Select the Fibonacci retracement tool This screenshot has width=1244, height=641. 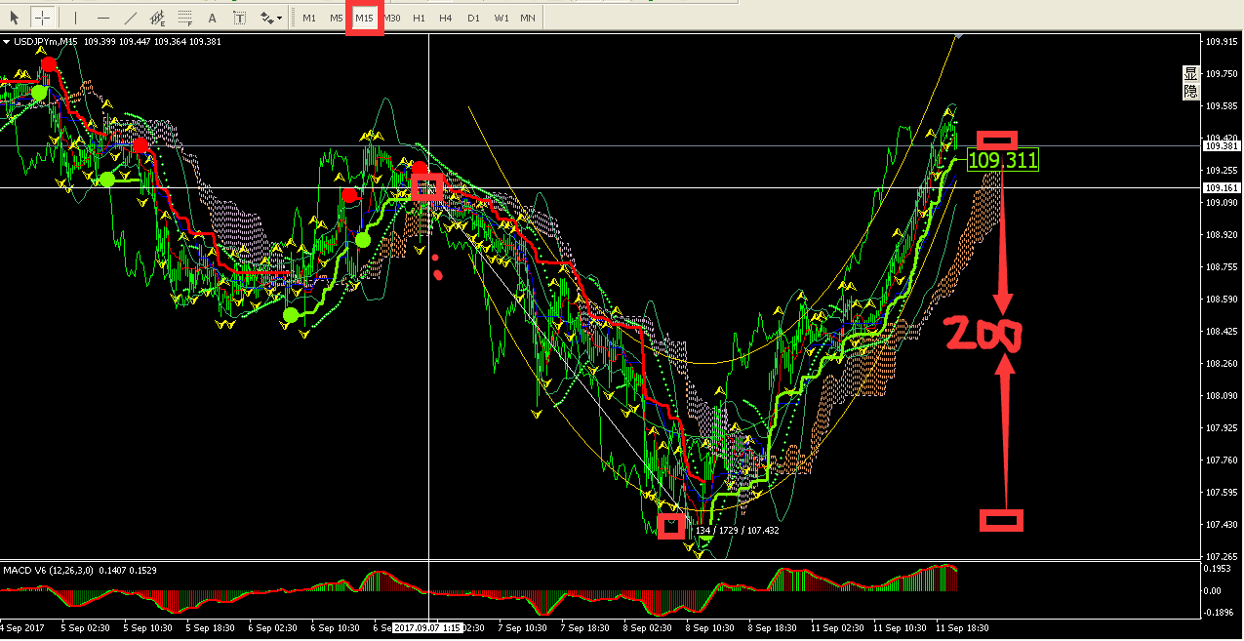[185, 18]
